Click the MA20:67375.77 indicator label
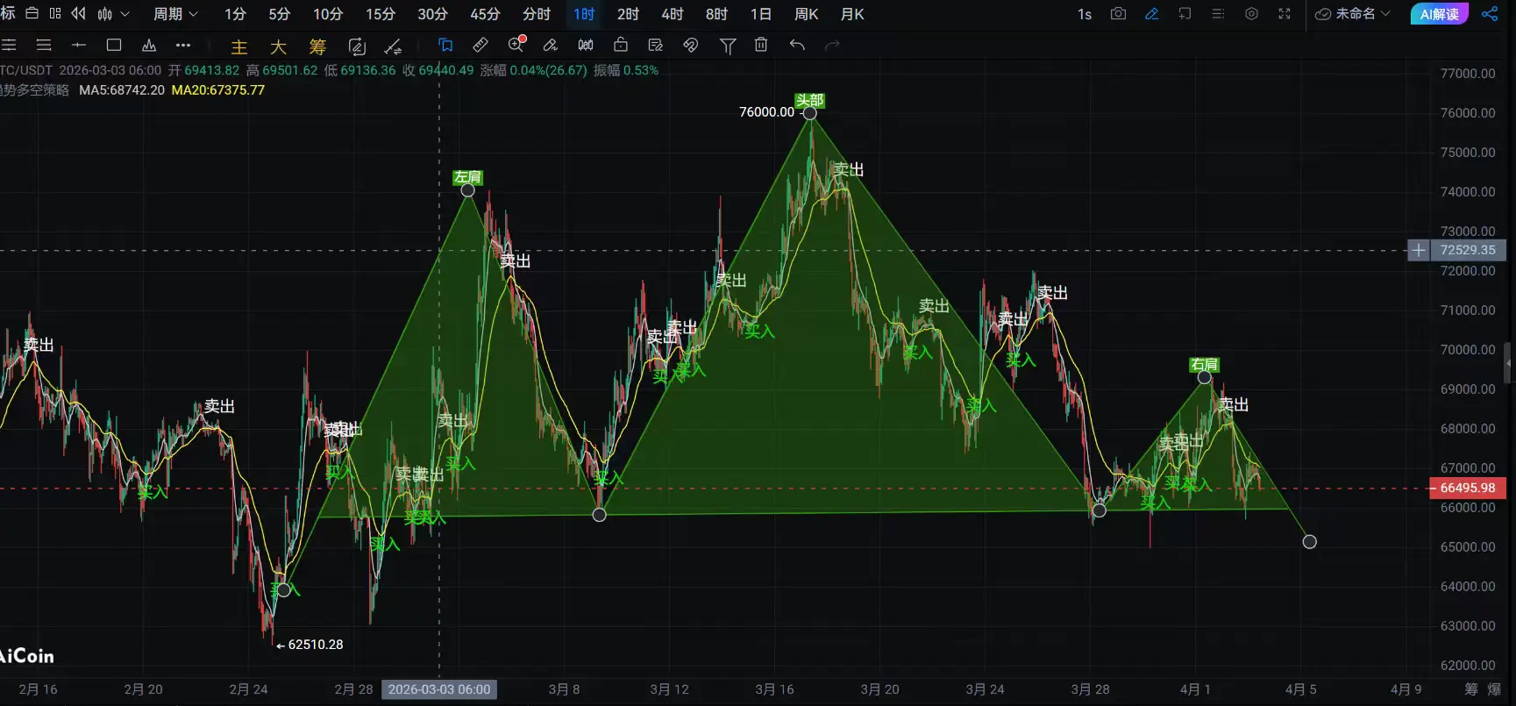This screenshot has height=706, width=1516. 218,90
